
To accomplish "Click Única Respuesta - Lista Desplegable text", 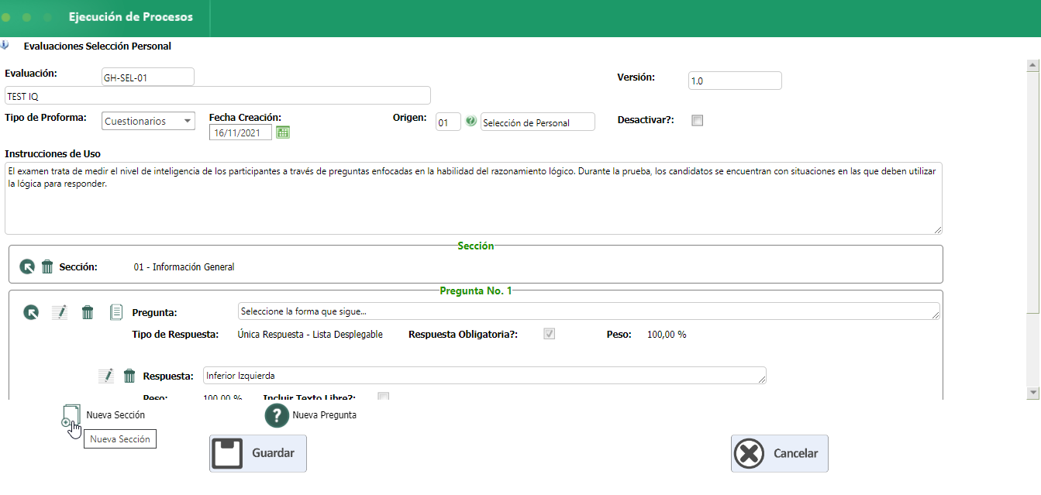I will [x=310, y=335].
